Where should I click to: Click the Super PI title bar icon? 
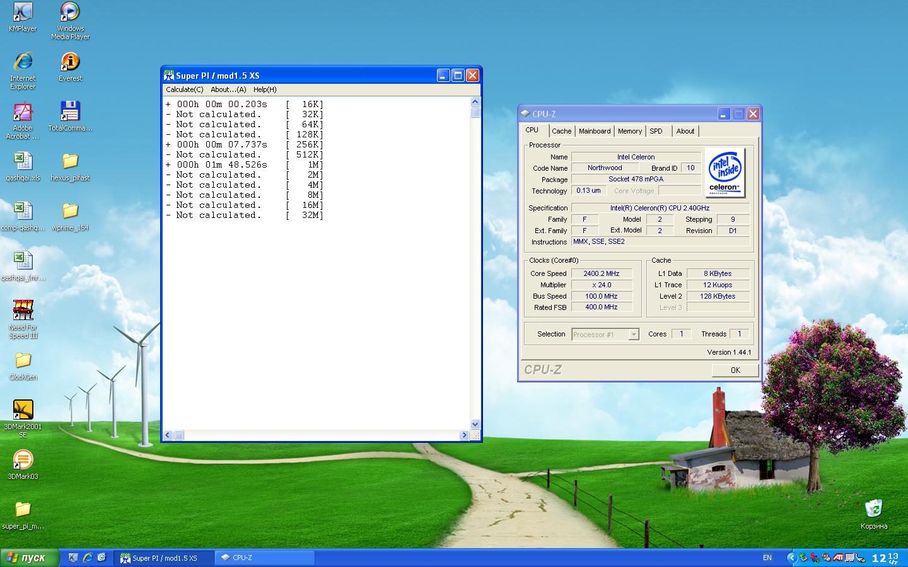(x=168, y=76)
